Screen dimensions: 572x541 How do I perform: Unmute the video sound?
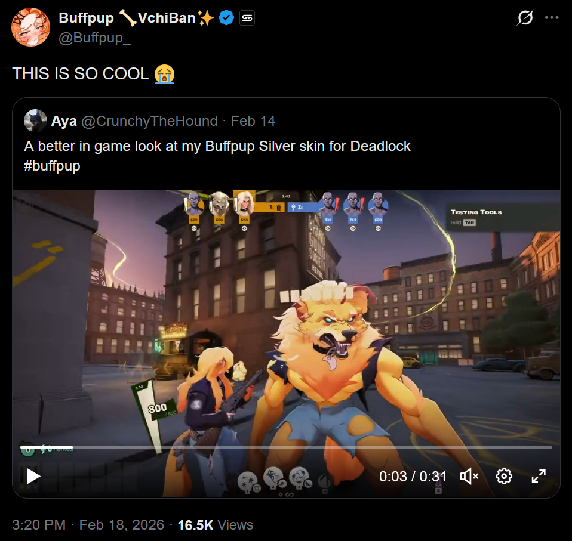[x=469, y=476]
